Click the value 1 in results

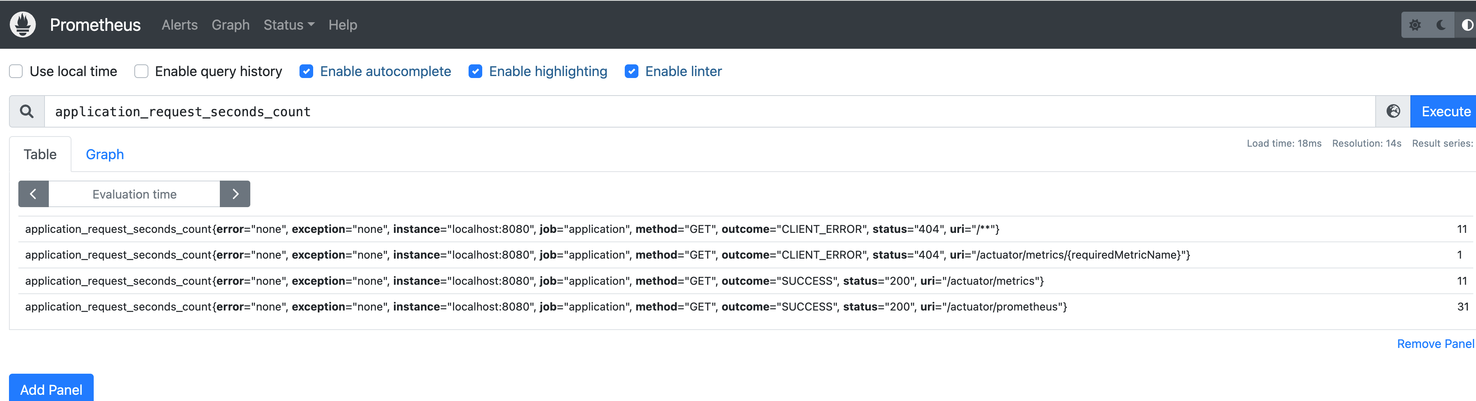[1459, 255]
